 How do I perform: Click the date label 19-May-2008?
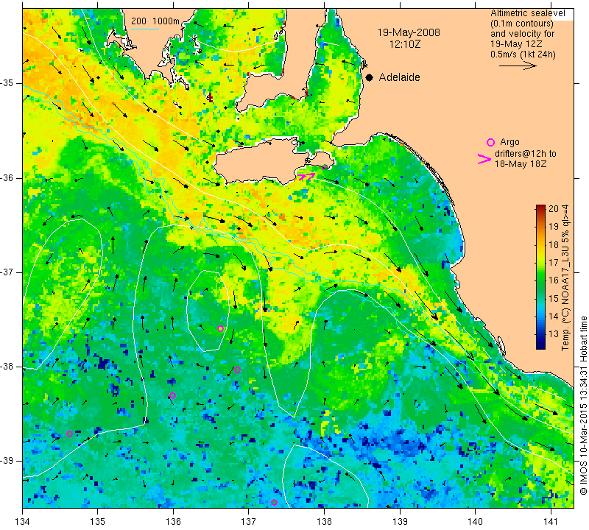tap(409, 32)
